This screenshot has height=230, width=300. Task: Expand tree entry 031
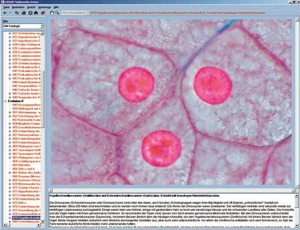click(x=10, y=33)
